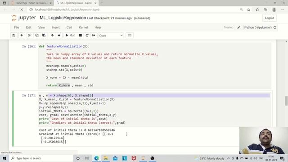
Task: Close the Home Page browser tab
Action: coord(51,3)
